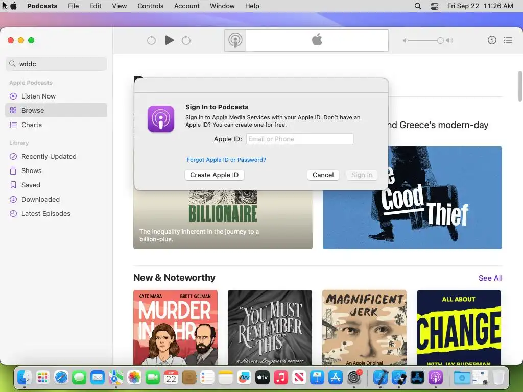Open Messages from the Dock
The image size is (523, 392).
[x=79, y=377]
